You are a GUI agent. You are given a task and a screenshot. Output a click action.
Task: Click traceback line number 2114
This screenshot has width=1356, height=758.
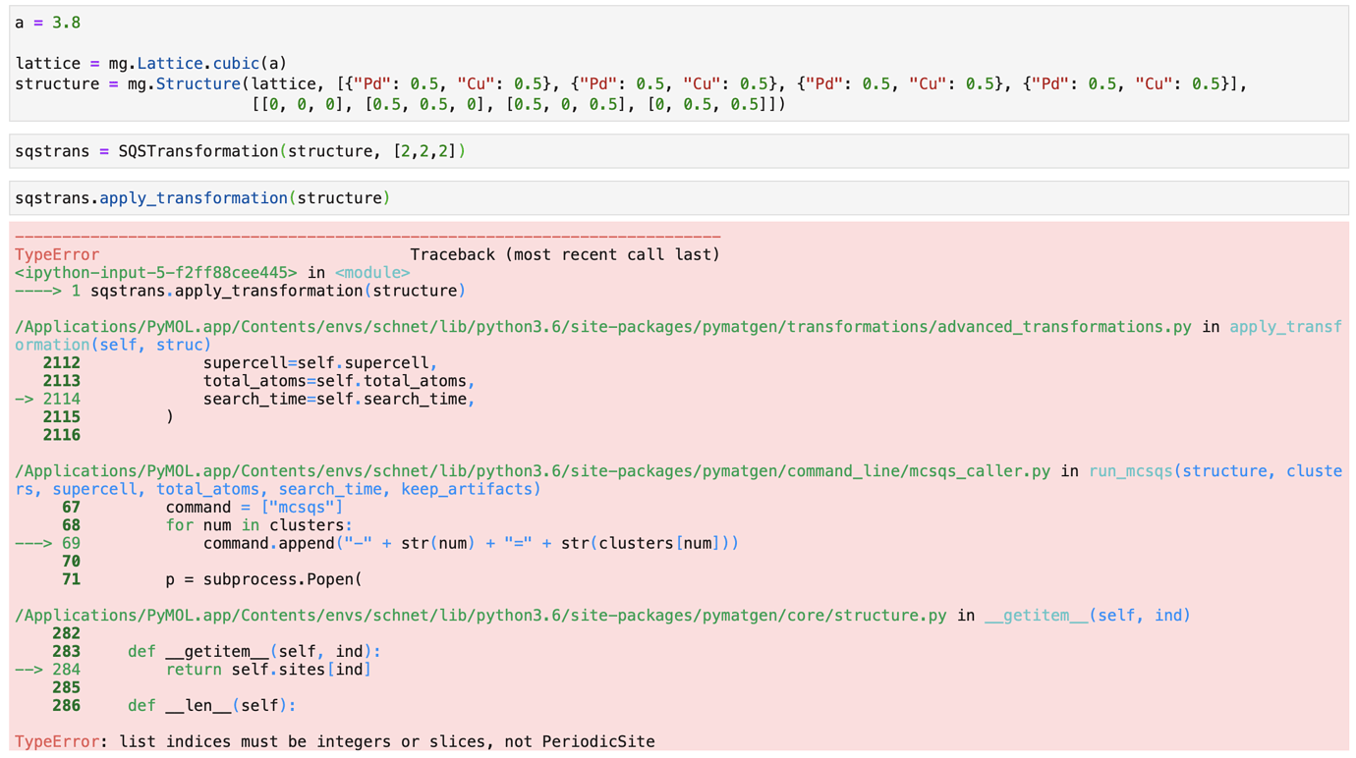pyautogui.click(x=61, y=399)
